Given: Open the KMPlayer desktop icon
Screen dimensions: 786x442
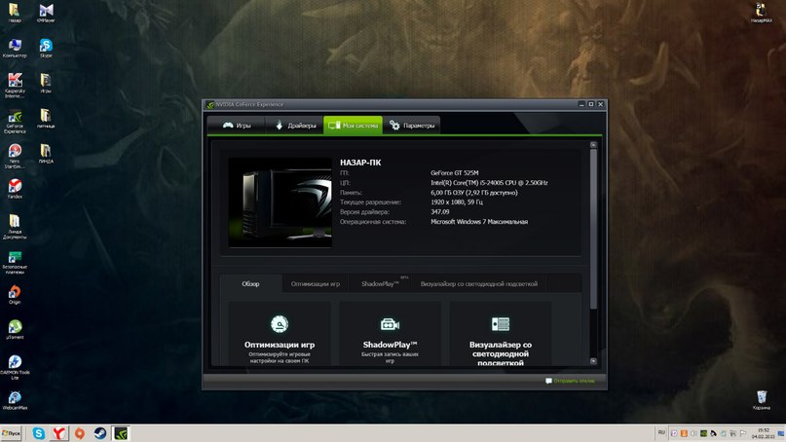Looking at the screenshot, I should pyautogui.click(x=46, y=13).
